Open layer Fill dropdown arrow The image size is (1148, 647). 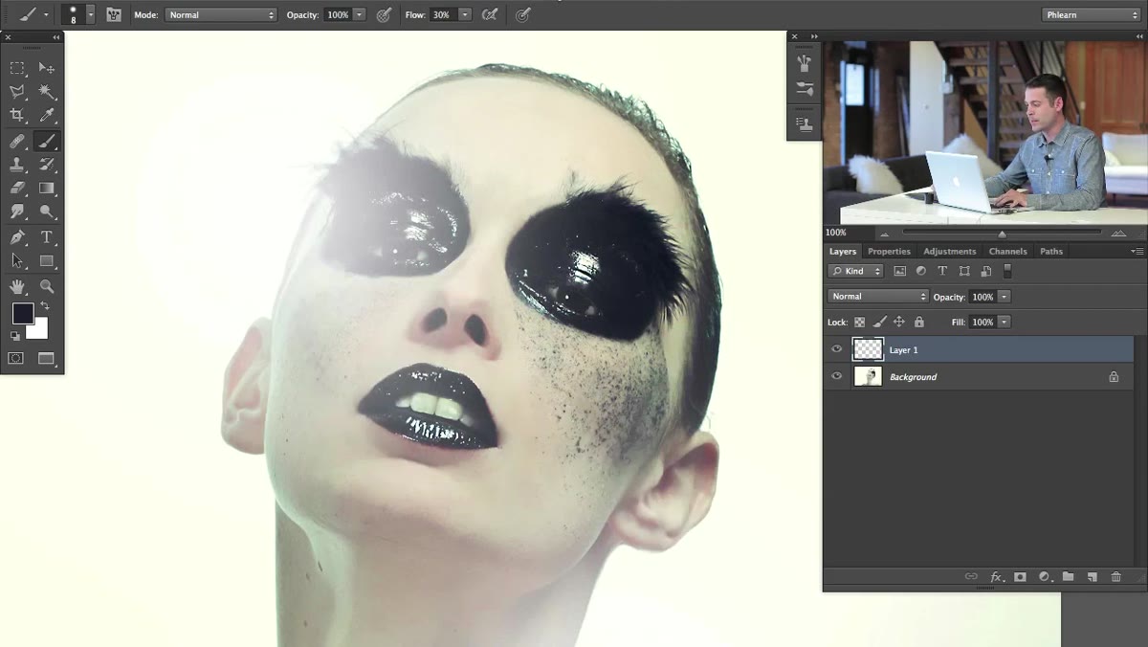[x=1004, y=323]
